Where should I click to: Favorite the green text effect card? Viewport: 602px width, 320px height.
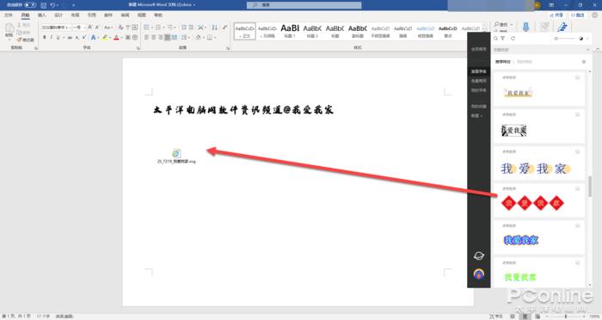[x=577, y=262]
